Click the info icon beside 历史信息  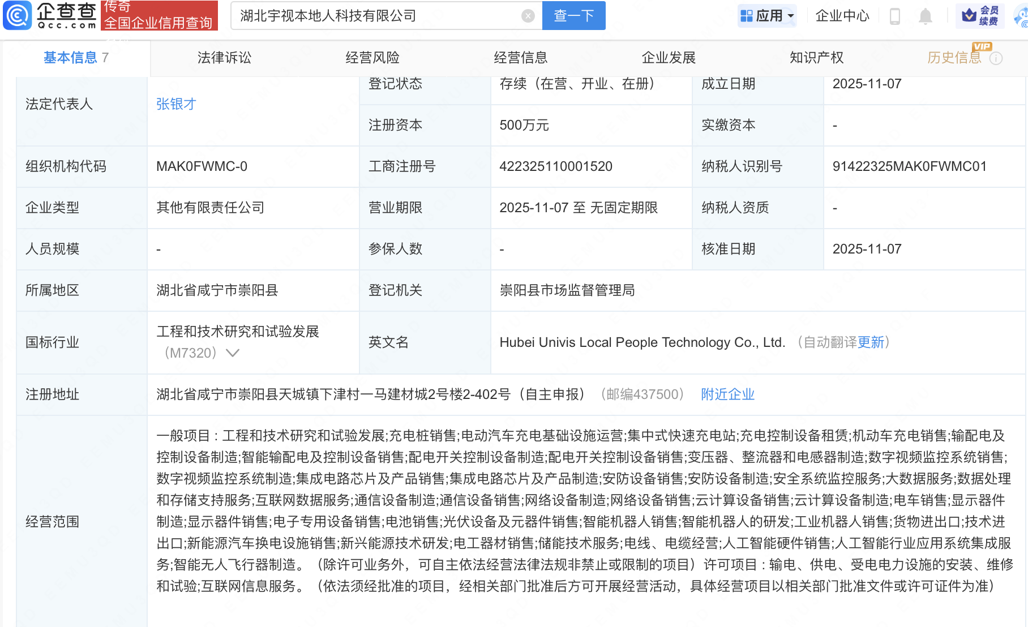pyautogui.click(x=996, y=58)
